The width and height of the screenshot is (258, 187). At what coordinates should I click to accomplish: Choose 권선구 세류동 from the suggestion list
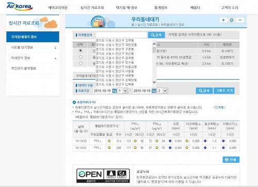(x=115, y=76)
